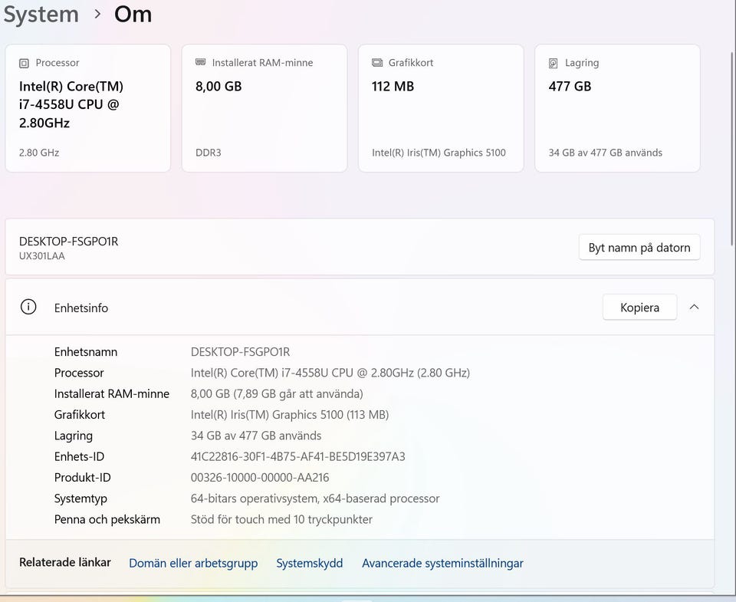This screenshot has height=602, width=736.
Task: Click product ID value 00326-10000-00000-AA216
Action: pos(260,478)
